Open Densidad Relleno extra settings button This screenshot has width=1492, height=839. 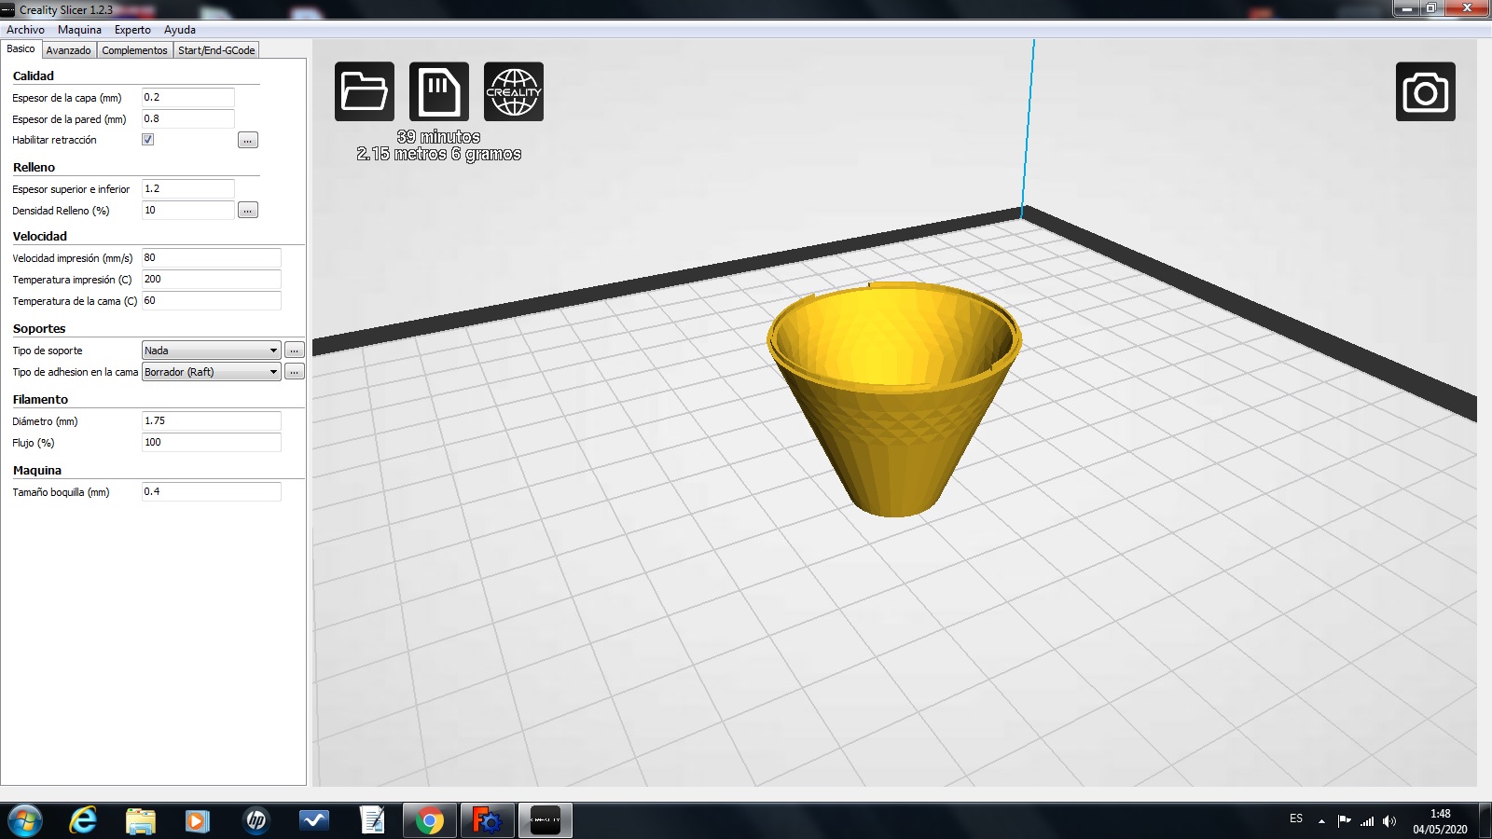(x=247, y=211)
